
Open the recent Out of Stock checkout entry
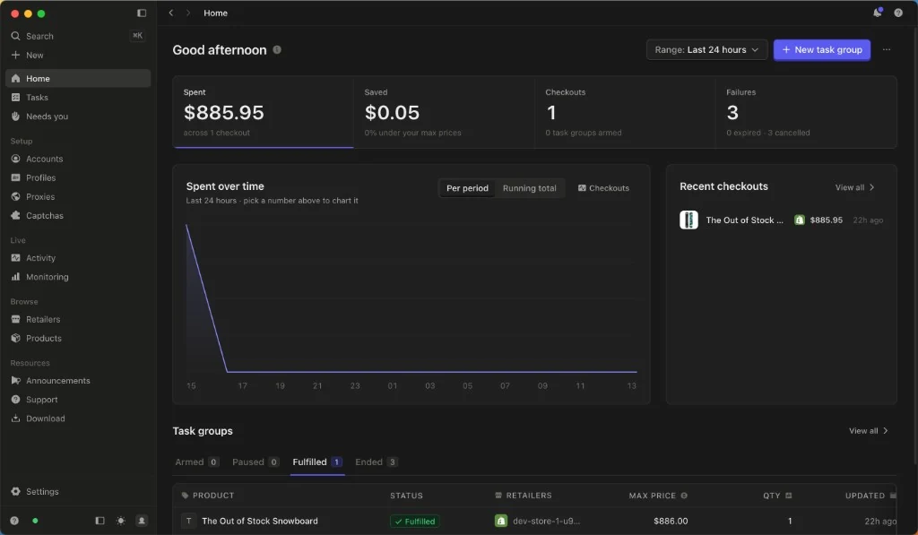click(781, 220)
